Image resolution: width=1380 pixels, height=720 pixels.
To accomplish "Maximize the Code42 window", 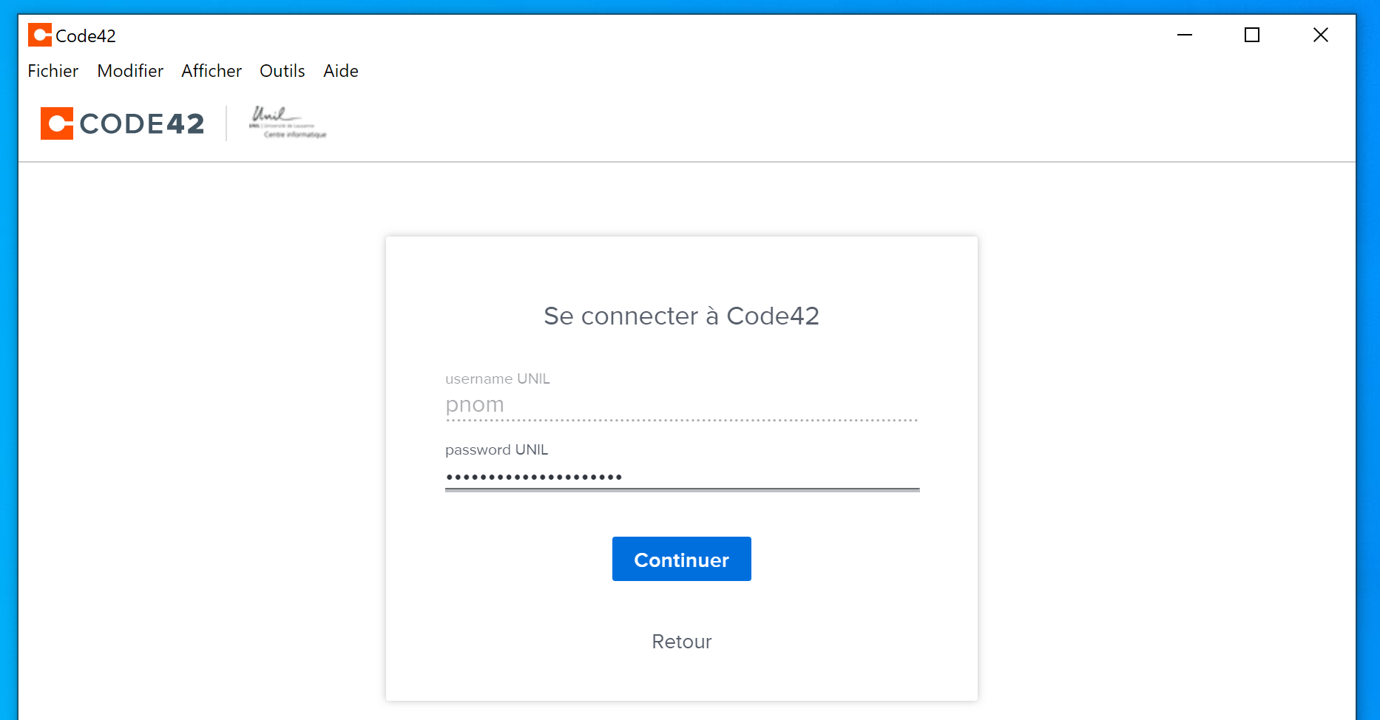I will click(x=1252, y=35).
